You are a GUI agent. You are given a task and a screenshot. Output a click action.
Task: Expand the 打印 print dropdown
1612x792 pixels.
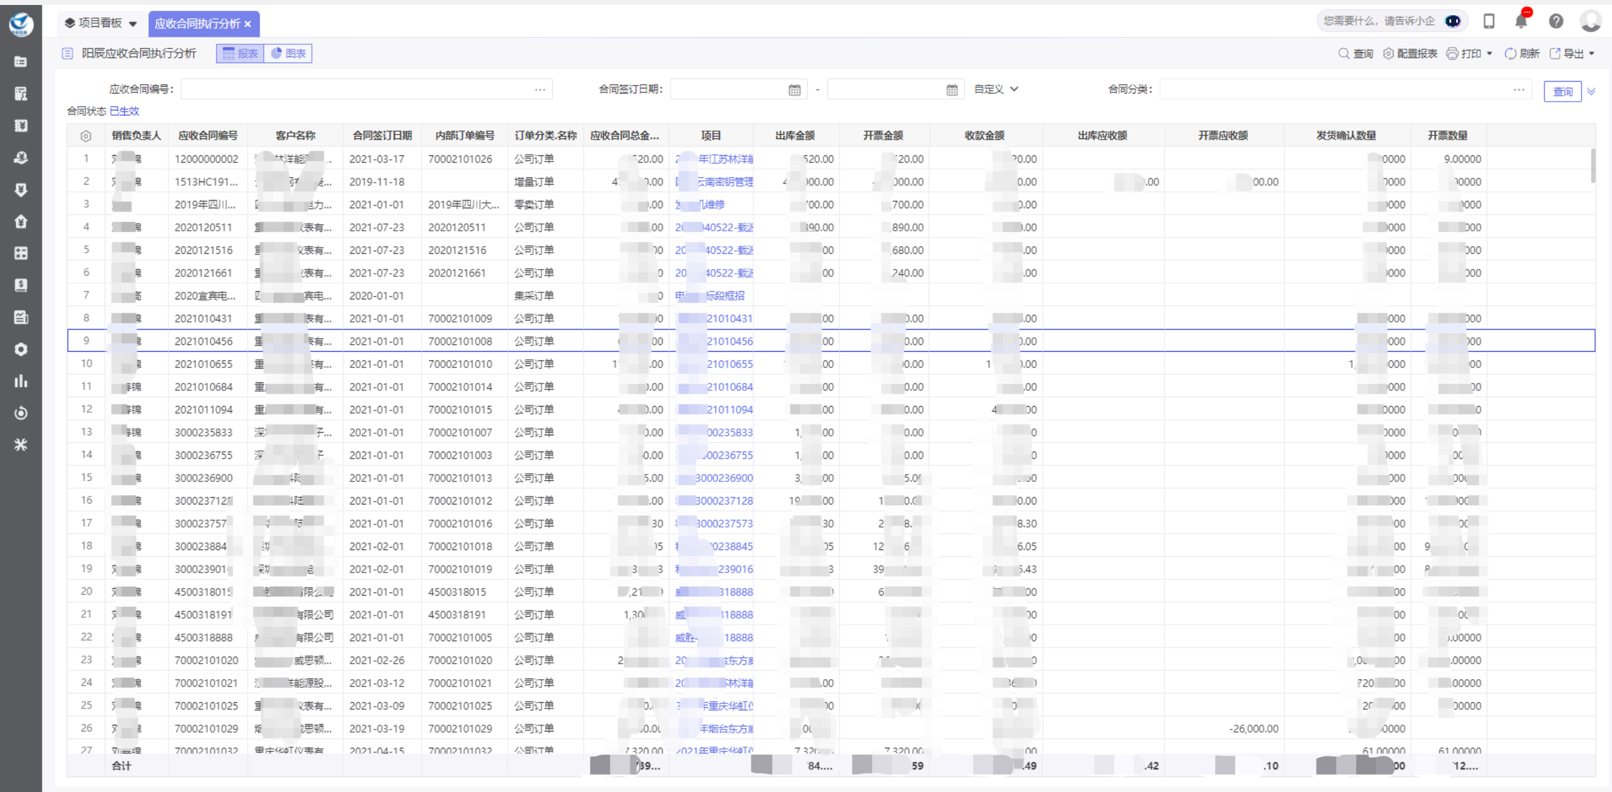coord(1488,54)
